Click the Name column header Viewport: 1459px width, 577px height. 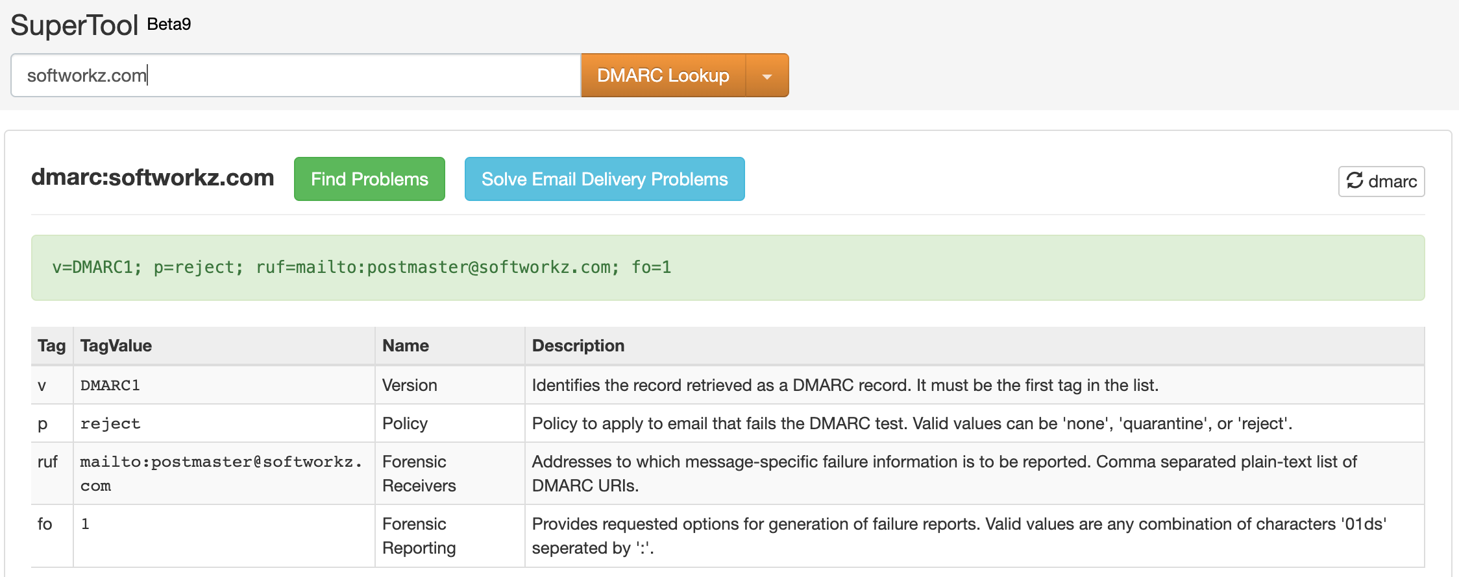tap(405, 346)
